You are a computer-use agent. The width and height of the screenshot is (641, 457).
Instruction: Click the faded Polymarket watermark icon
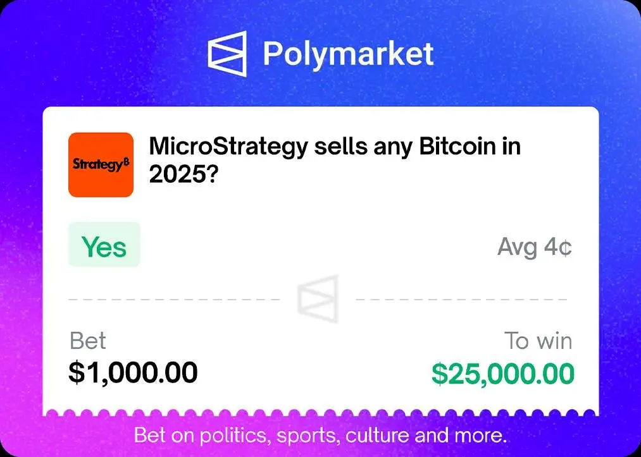pyautogui.click(x=318, y=298)
